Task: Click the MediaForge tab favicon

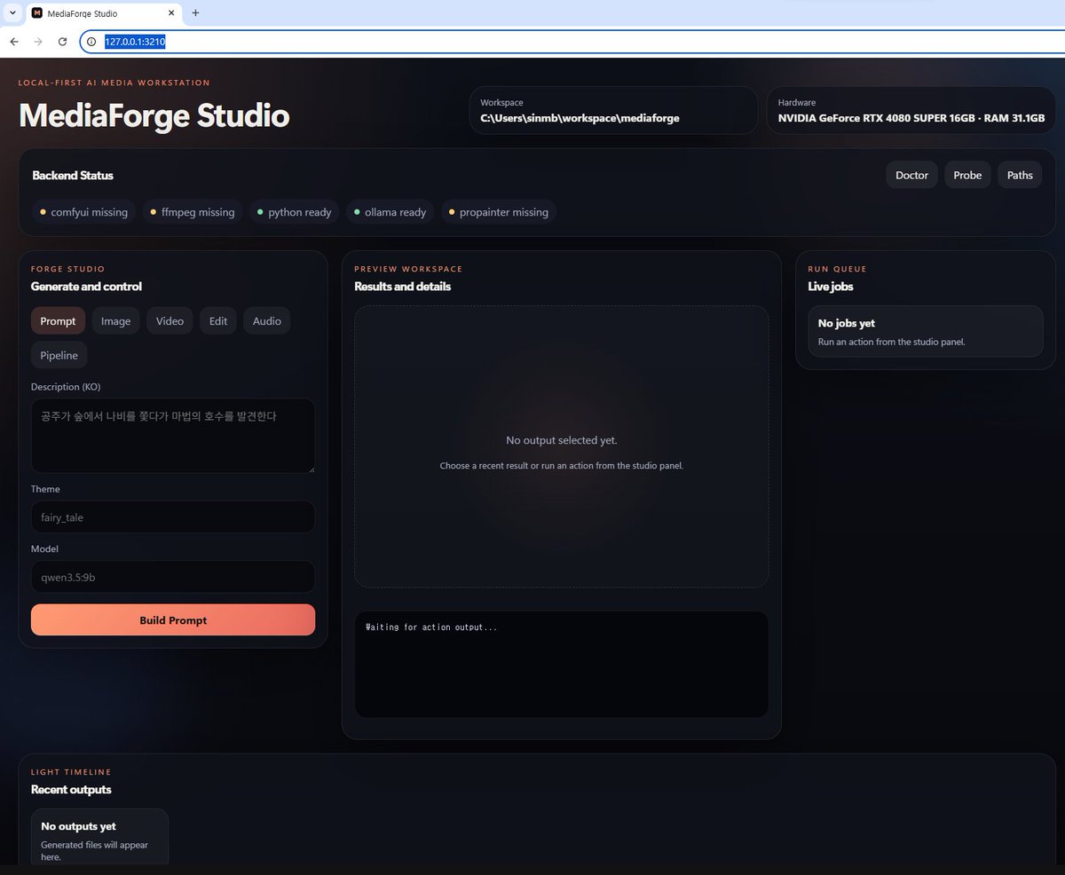Action: [37, 13]
